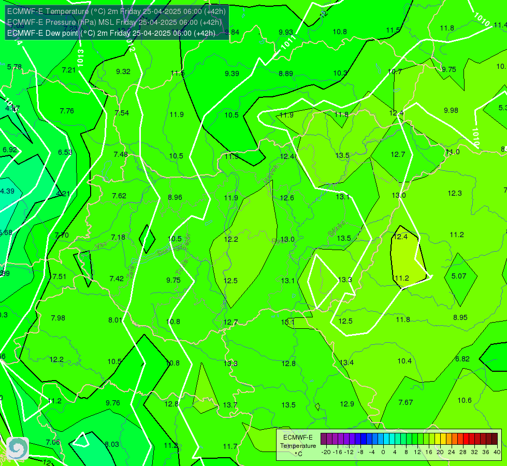Click the dew point value 5.78
The height and width of the screenshot is (466, 507).
(x=15, y=67)
